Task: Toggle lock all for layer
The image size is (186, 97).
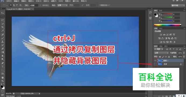Action: pyautogui.click(x=169, y=57)
